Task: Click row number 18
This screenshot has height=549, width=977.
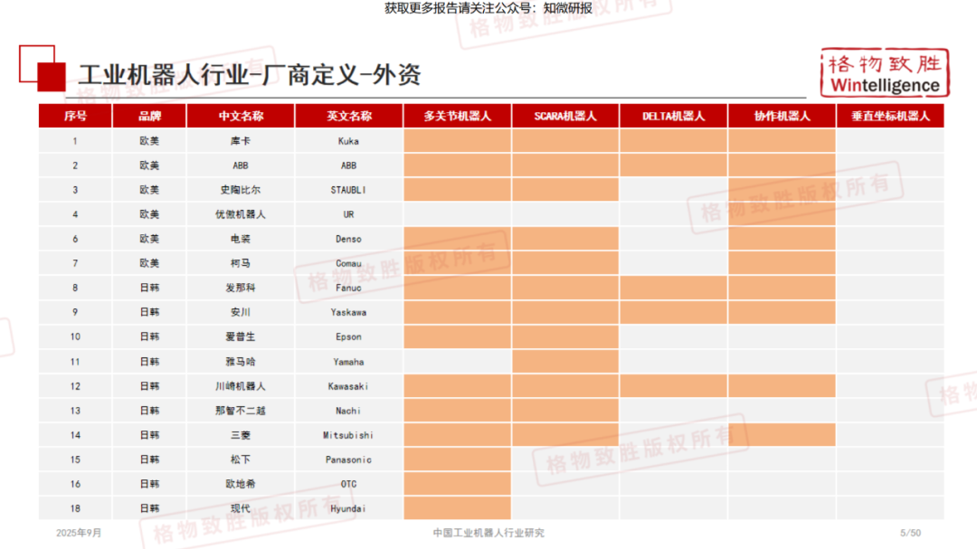Action: (x=75, y=508)
